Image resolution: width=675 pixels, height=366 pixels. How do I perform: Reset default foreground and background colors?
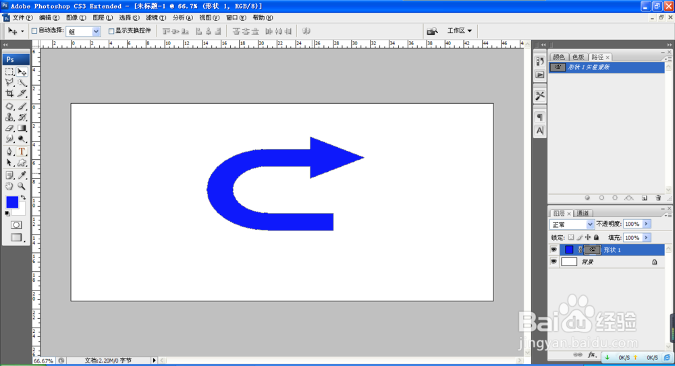pyautogui.click(x=7, y=213)
